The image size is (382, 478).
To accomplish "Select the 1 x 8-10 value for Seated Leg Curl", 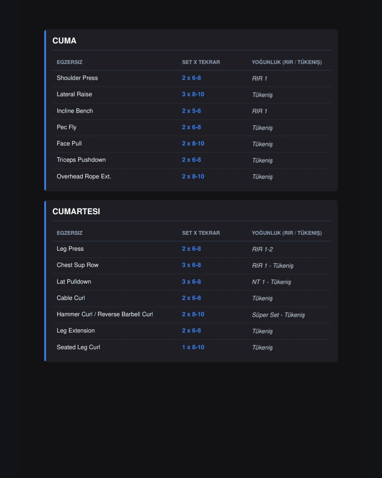I will point(193,347).
